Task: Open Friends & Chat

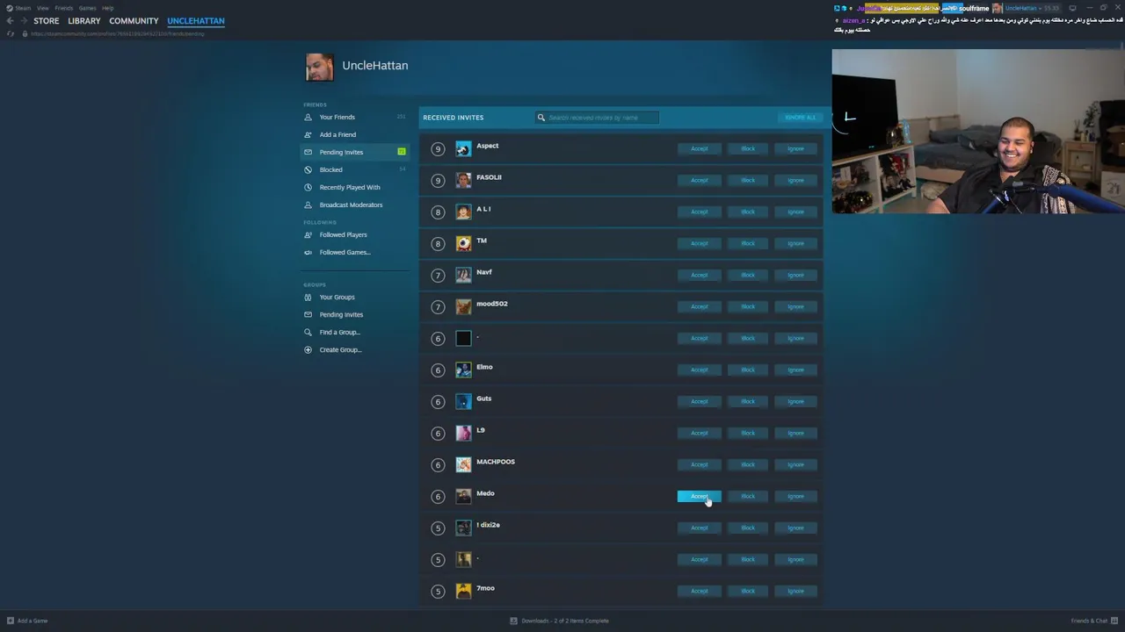Action: pyautogui.click(x=1093, y=621)
